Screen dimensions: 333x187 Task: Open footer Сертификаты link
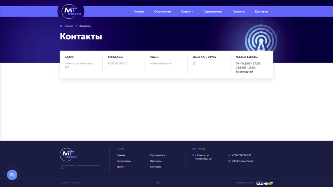point(157,155)
